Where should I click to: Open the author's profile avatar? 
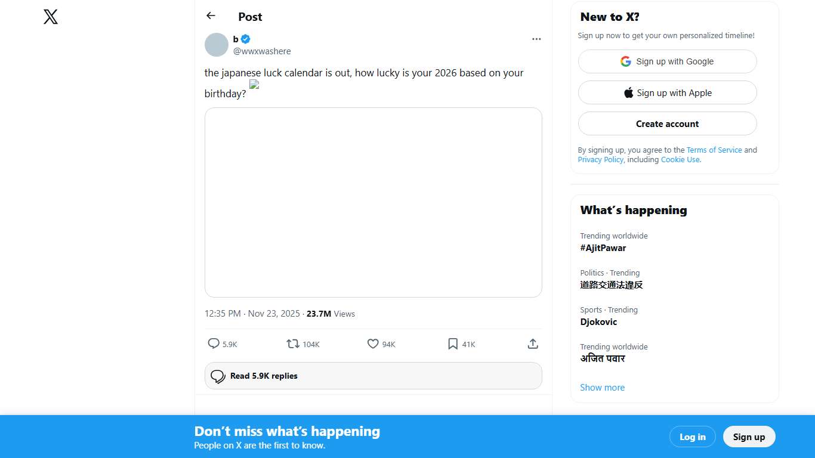point(217,45)
